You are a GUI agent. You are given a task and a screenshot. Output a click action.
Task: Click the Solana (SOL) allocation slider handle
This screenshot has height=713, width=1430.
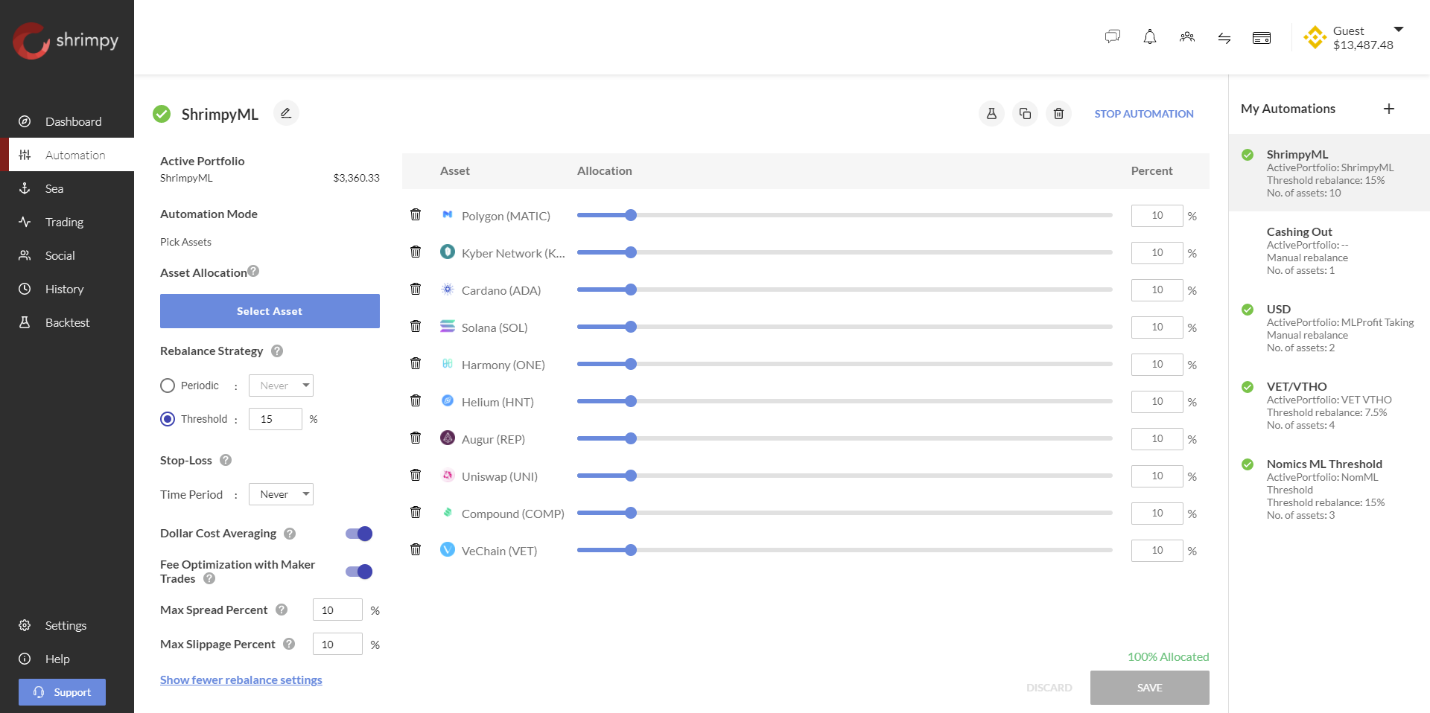pyautogui.click(x=631, y=327)
